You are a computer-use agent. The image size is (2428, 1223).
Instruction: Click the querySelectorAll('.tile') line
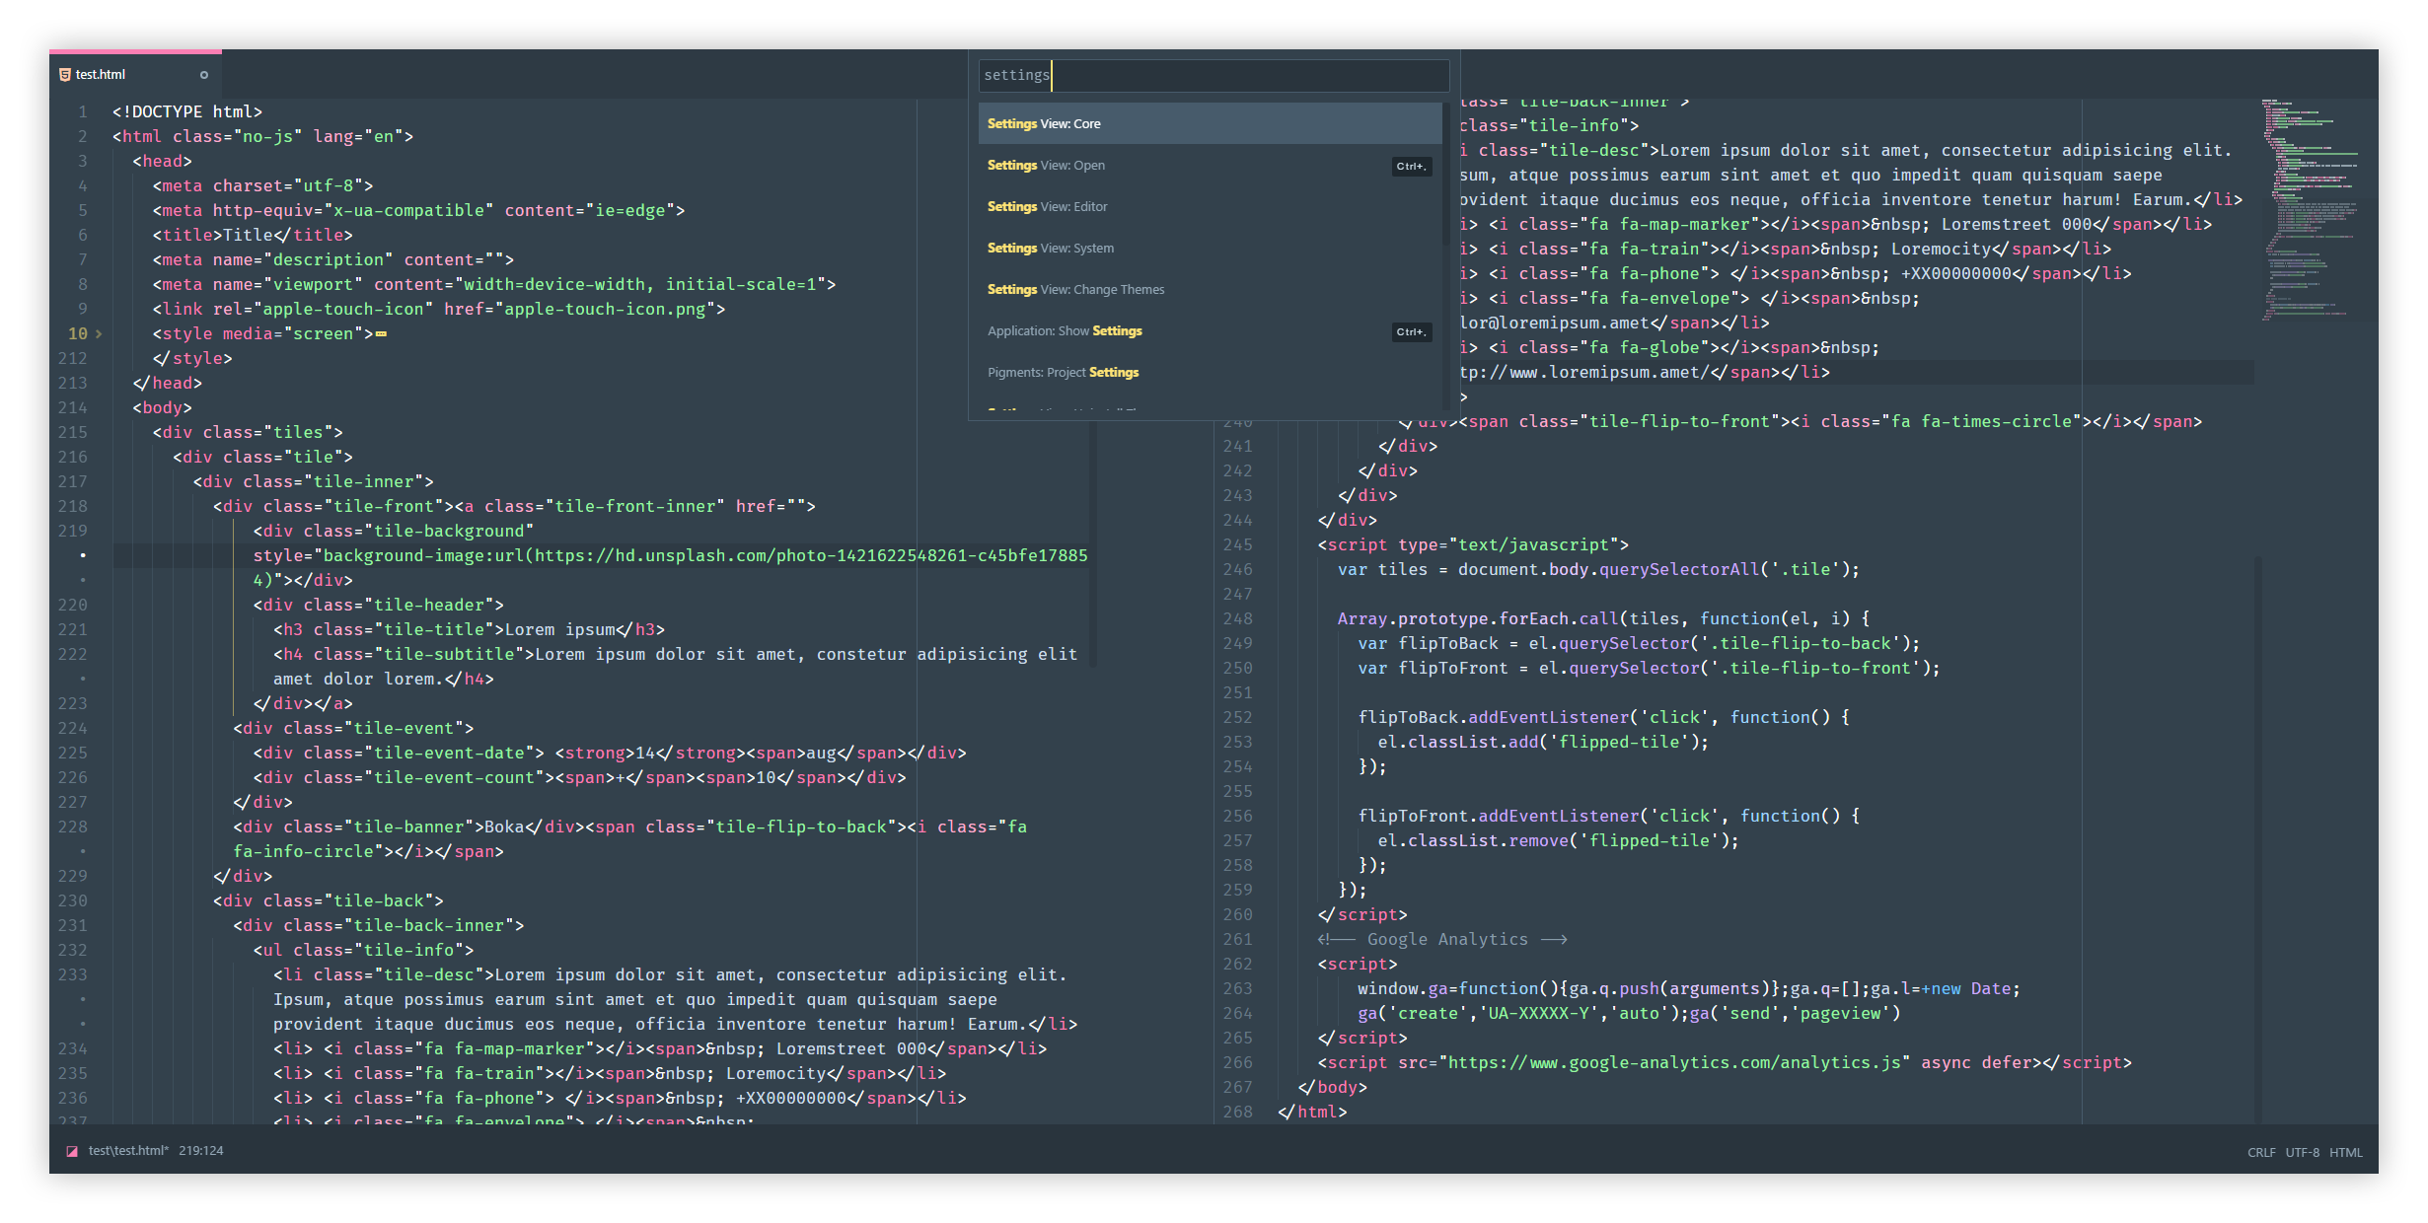[x=1598, y=569]
